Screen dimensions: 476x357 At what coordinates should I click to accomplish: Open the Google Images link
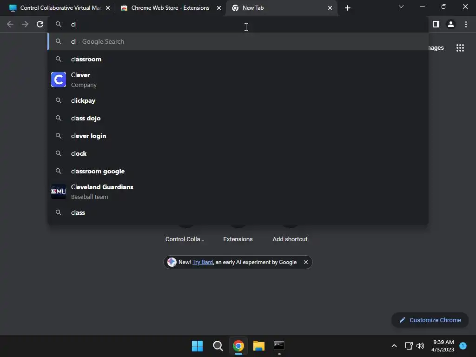(436, 48)
